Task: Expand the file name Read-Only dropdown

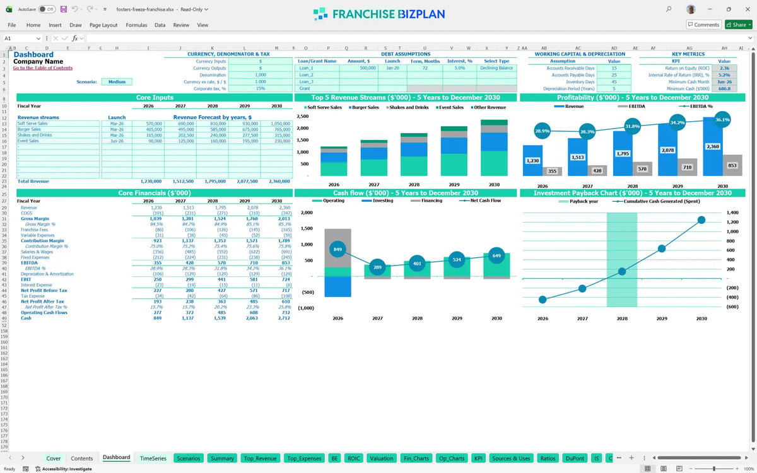Action: [x=206, y=9]
